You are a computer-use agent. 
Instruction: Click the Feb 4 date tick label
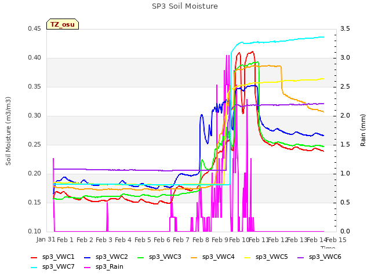tap(123, 240)
